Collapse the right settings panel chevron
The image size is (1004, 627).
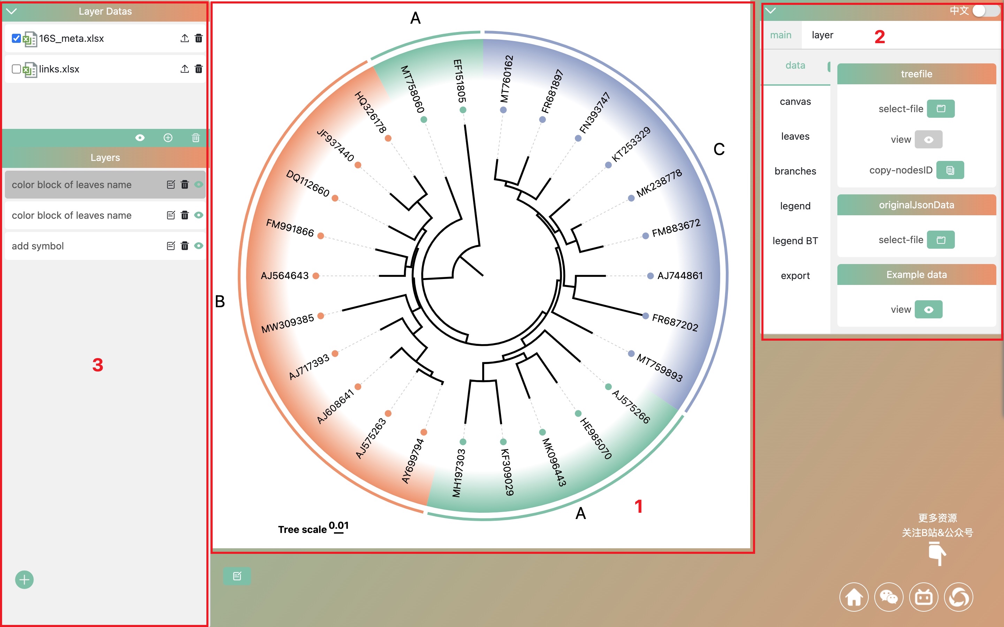click(770, 11)
